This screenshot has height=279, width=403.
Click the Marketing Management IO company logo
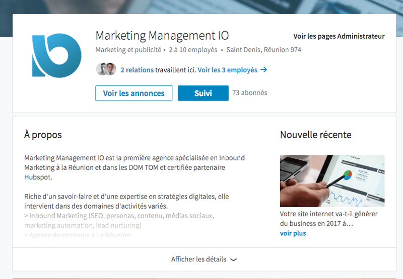[x=56, y=55]
